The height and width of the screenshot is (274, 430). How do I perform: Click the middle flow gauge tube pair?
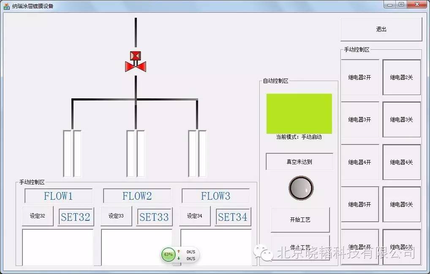coord(136,153)
